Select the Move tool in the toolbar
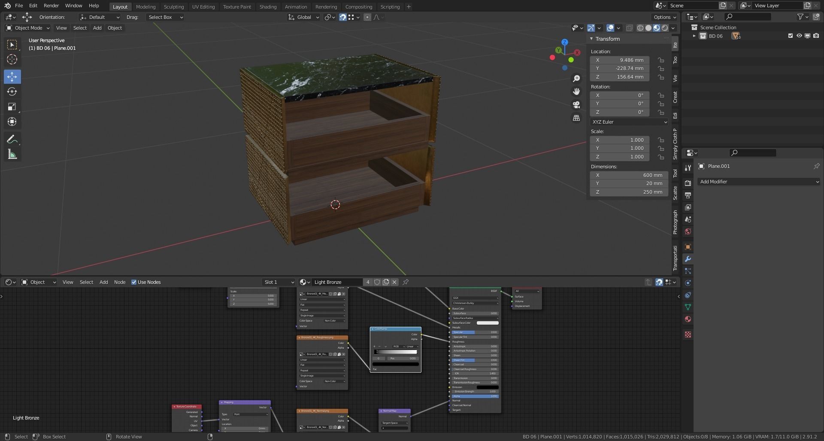824x441 pixels. pos(12,77)
